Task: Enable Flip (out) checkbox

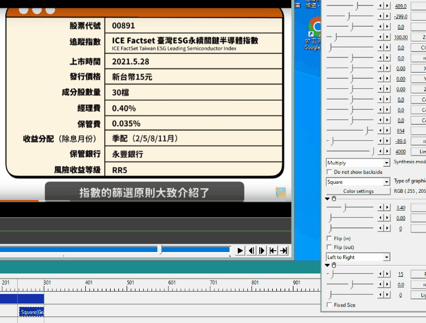Action: 330,247
